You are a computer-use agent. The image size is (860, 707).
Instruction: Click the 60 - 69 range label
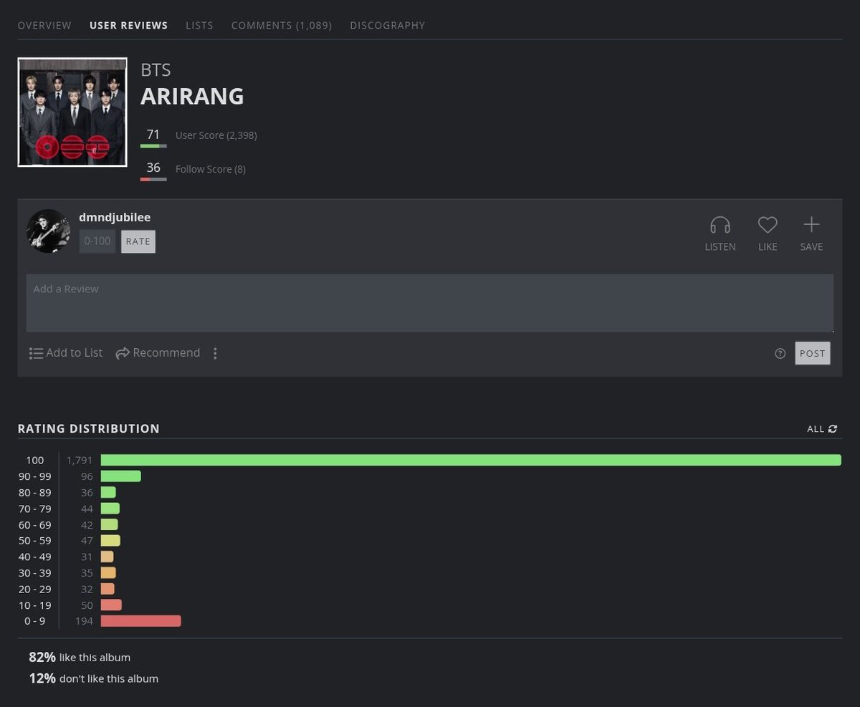[x=34, y=525]
